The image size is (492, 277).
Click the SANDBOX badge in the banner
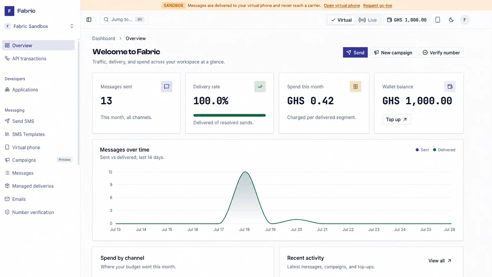pos(174,5)
